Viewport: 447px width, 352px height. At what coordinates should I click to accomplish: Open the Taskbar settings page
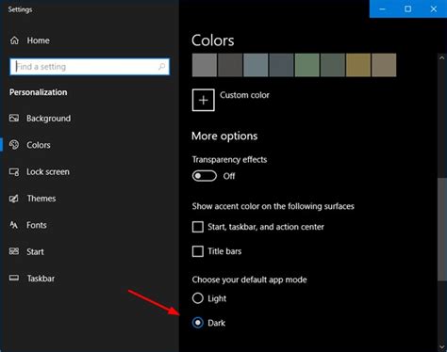click(x=41, y=279)
